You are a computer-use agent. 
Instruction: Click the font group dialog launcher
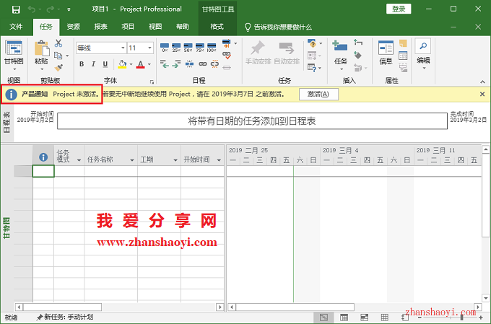point(152,82)
